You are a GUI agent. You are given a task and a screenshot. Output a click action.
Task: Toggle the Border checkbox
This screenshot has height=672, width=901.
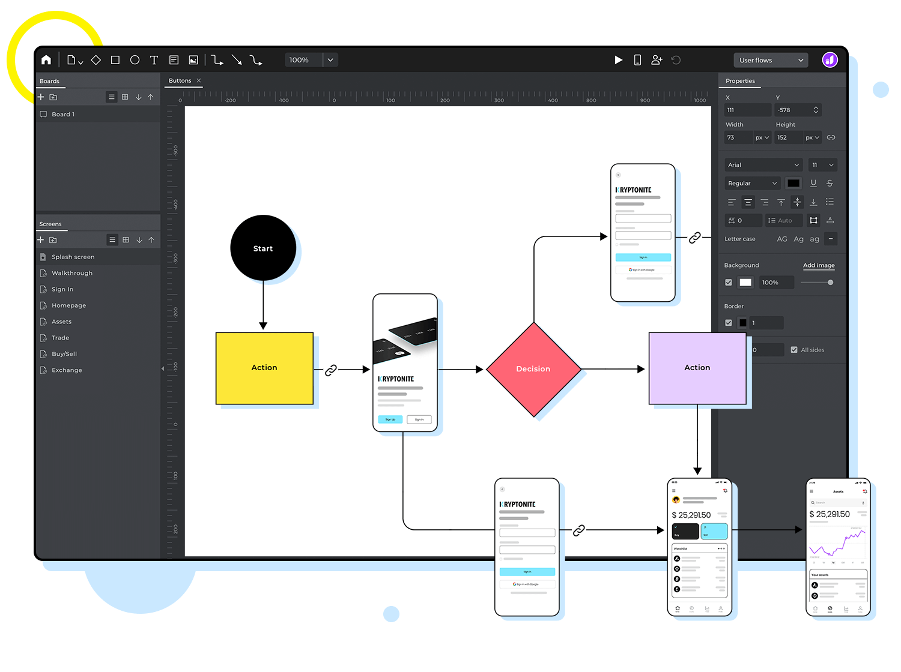pos(729,323)
